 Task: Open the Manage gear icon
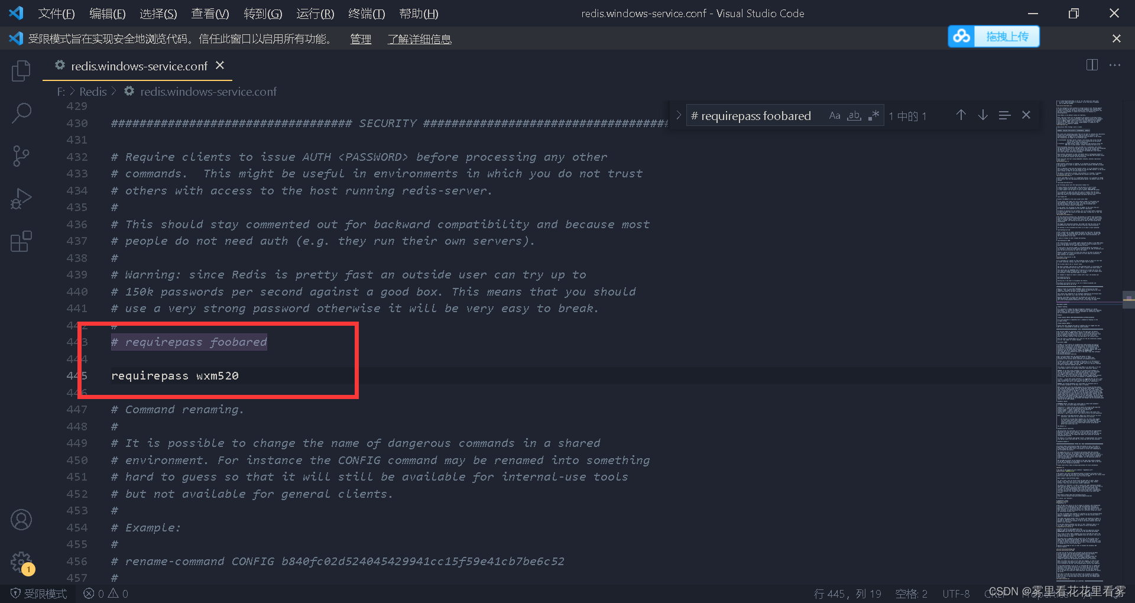21,562
